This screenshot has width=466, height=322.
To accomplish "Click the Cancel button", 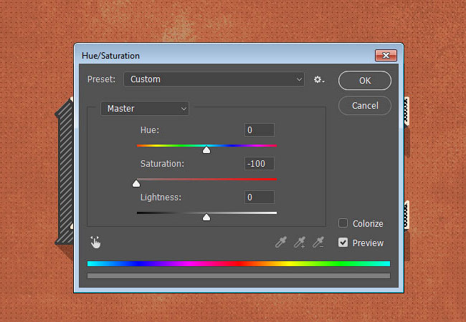I will (x=365, y=106).
